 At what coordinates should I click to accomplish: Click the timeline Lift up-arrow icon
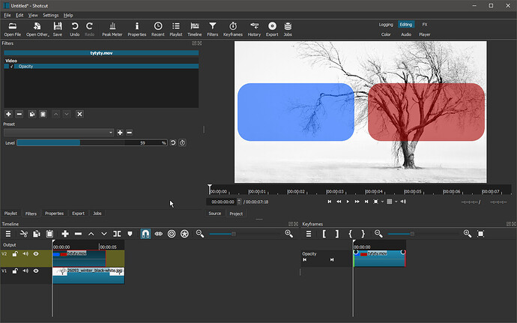tap(91, 234)
